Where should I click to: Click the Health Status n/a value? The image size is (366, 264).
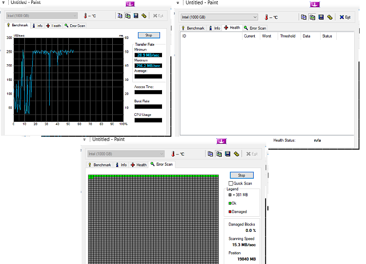point(317,140)
